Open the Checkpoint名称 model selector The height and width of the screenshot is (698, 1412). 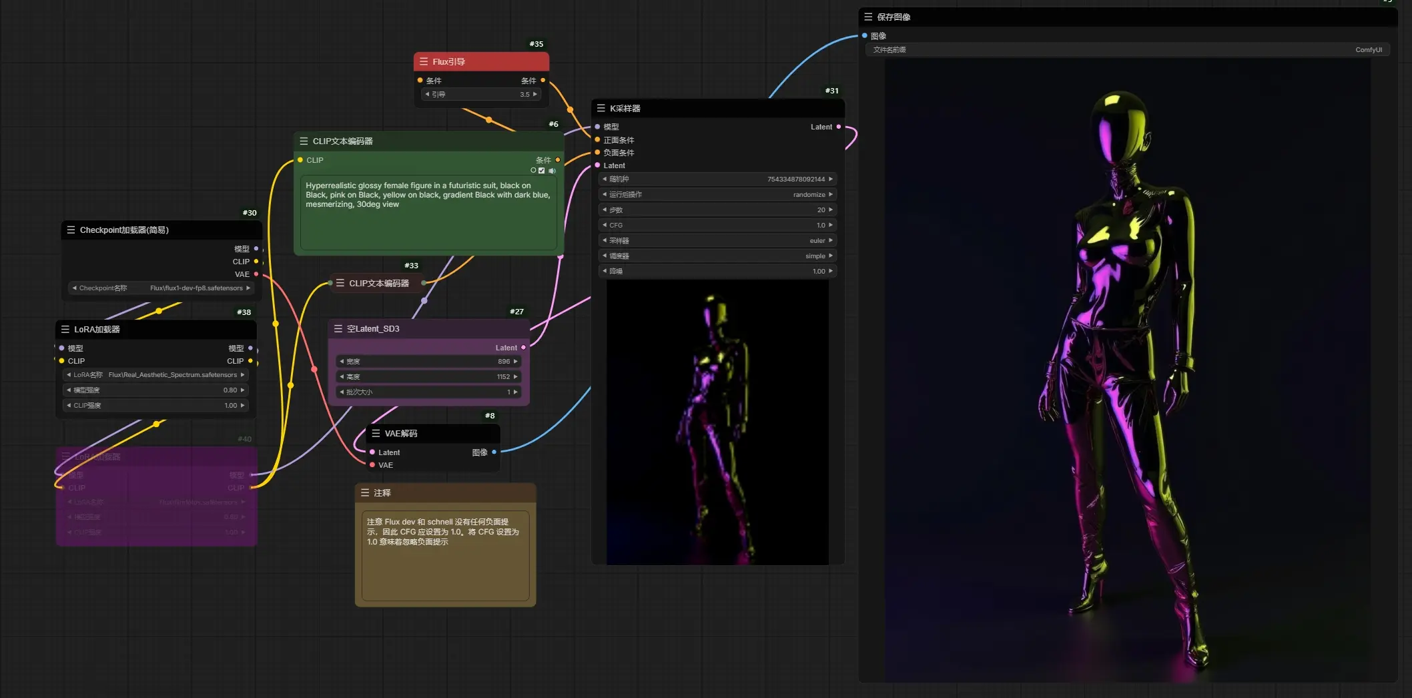(x=161, y=288)
